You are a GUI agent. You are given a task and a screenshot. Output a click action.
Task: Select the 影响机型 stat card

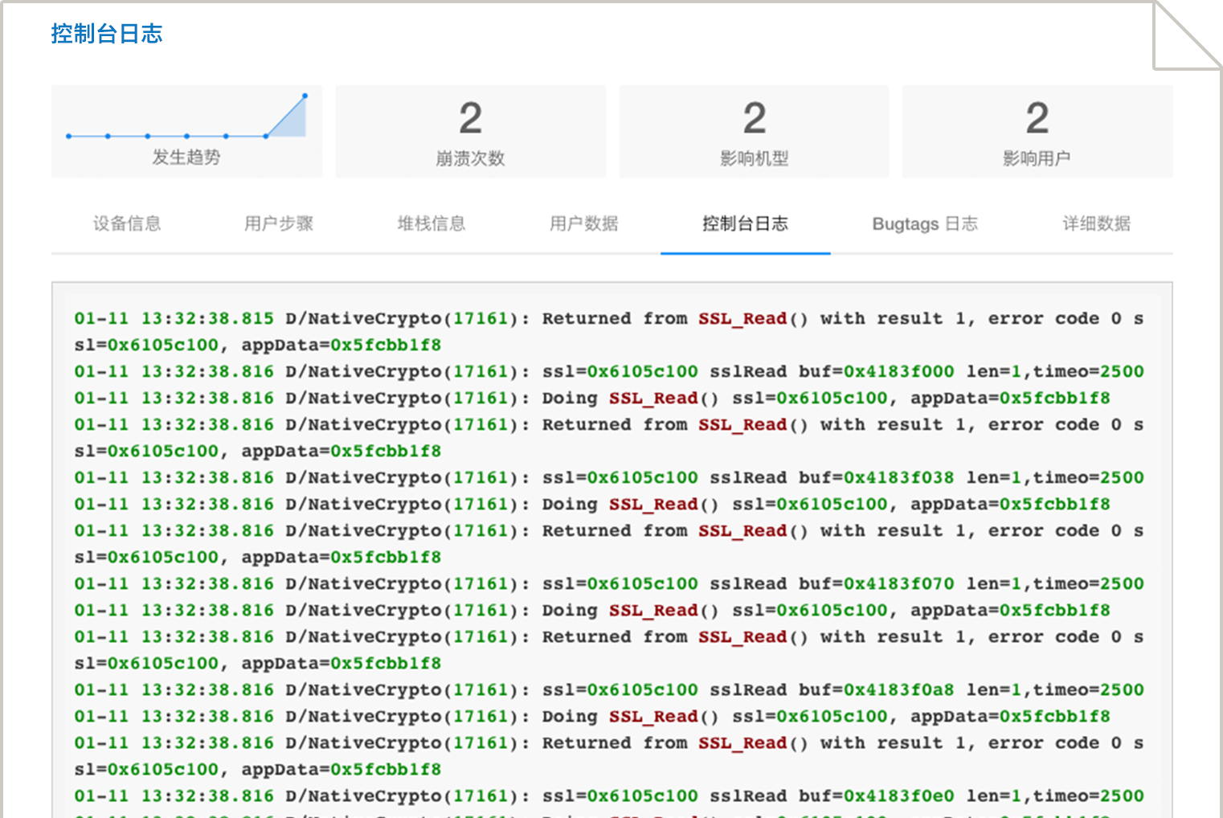tap(754, 132)
